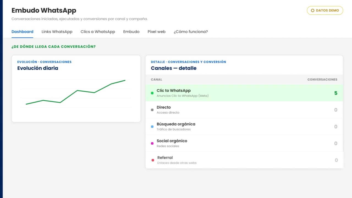The image size is (352, 198).
Task: Click the EVOLUCIÓN · CONVERSACIONES label
Action: 44,62
